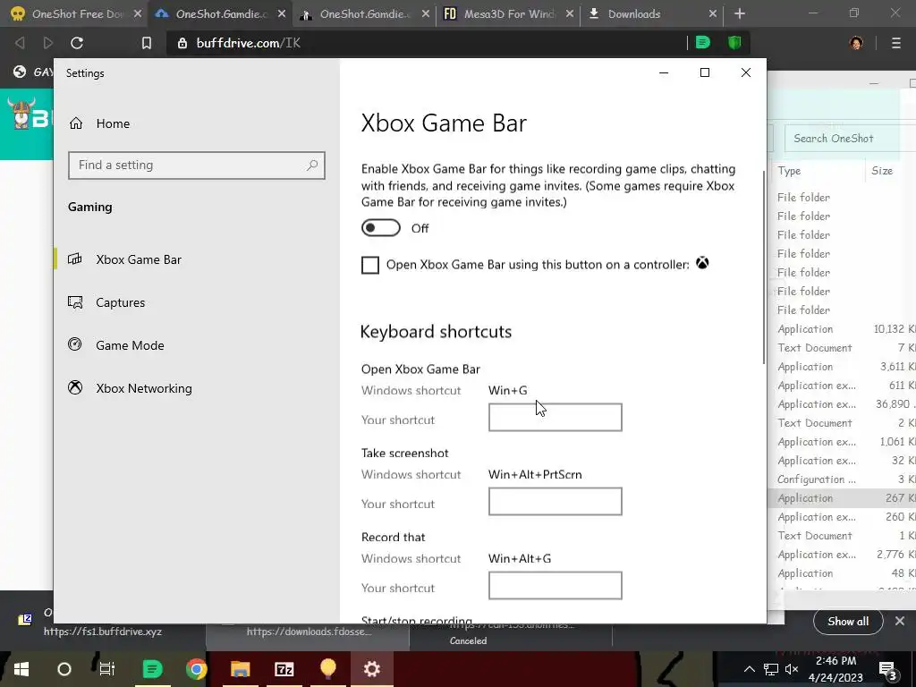Click Show all downloads button
The width and height of the screenshot is (916, 687).
[848, 622]
